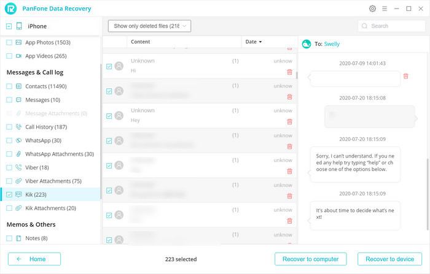Screen dimensions: 430x274
Task: Check the App Photos (1503) checkbox
Action: [x=9, y=42]
